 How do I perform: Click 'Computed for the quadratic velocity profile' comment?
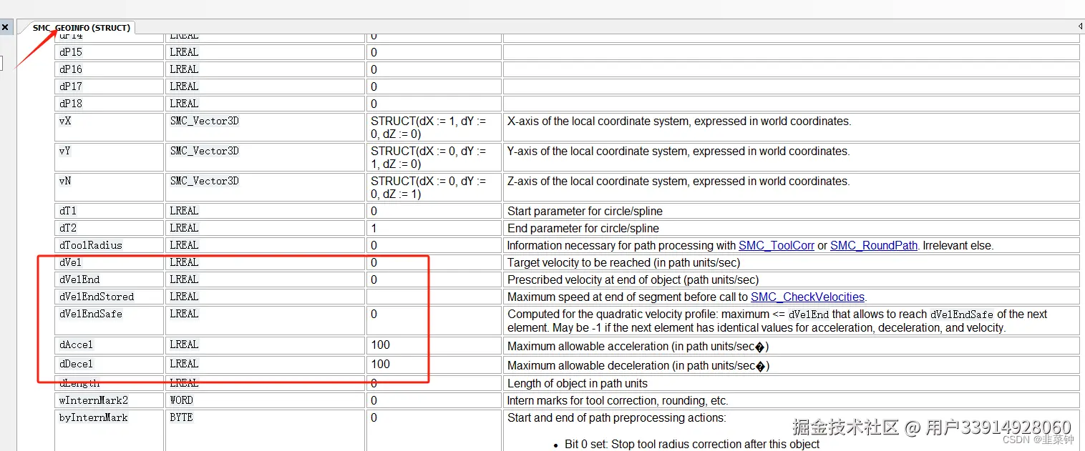777,320
